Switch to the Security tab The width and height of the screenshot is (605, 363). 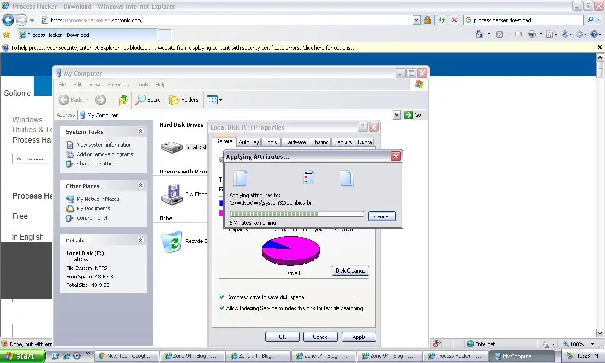pyautogui.click(x=343, y=142)
